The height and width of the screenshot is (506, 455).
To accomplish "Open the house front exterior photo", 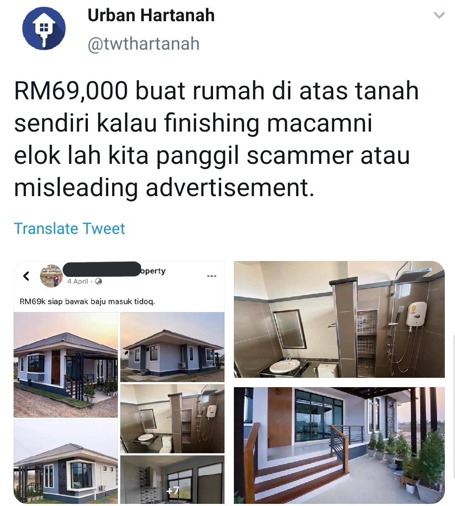I will 65,365.
